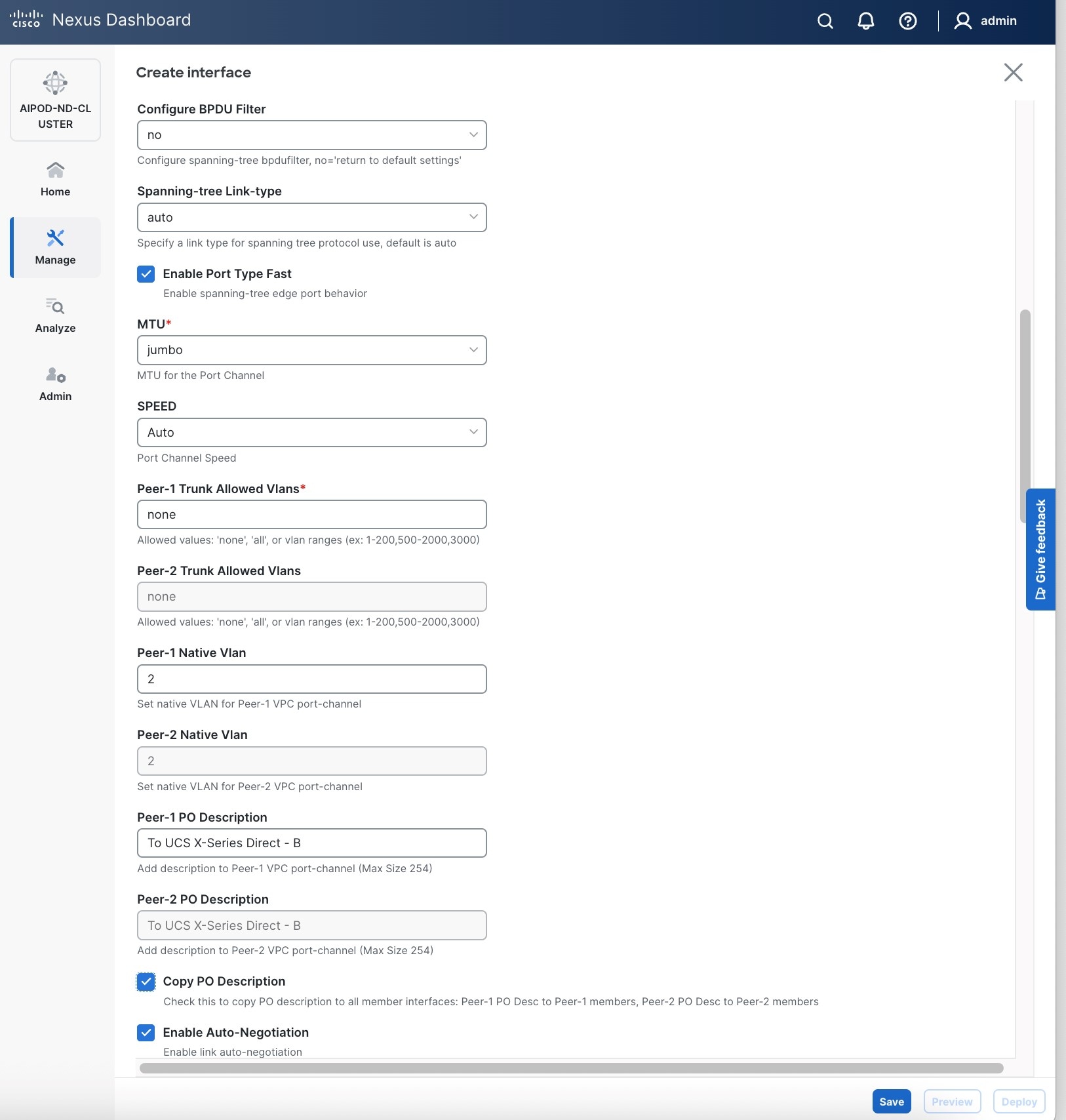Uncheck Copy PO Description

tap(146, 982)
